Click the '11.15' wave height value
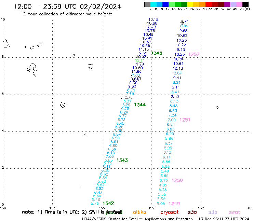 (x=144, y=49)
